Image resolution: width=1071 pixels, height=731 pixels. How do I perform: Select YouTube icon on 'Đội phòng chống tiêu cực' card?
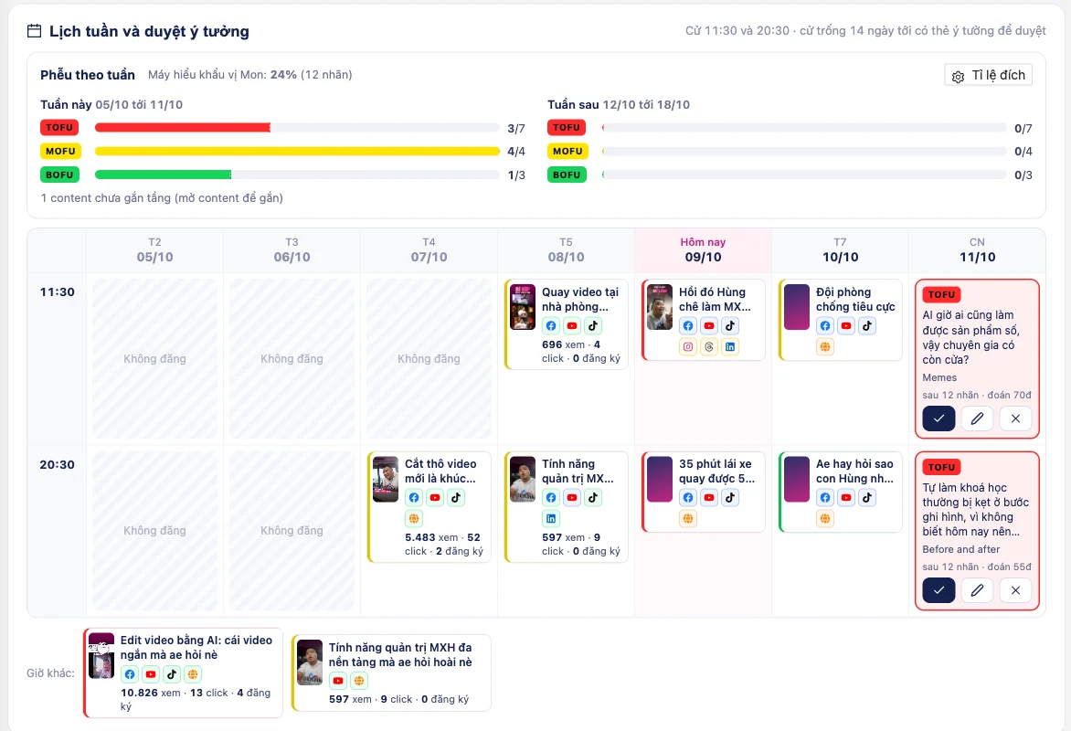coord(846,326)
